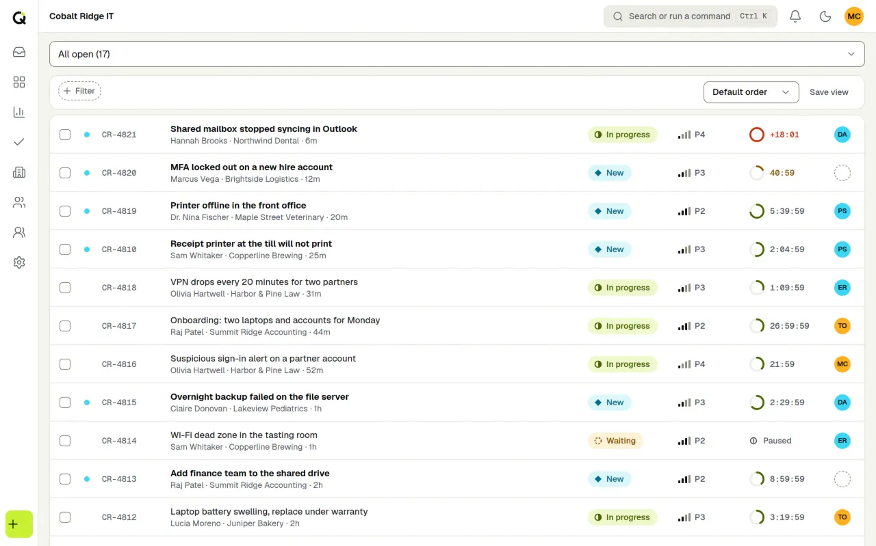Click the PS assignee avatar on CR-4819
This screenshot has width=876, height=546.
[x=842, y=211]
